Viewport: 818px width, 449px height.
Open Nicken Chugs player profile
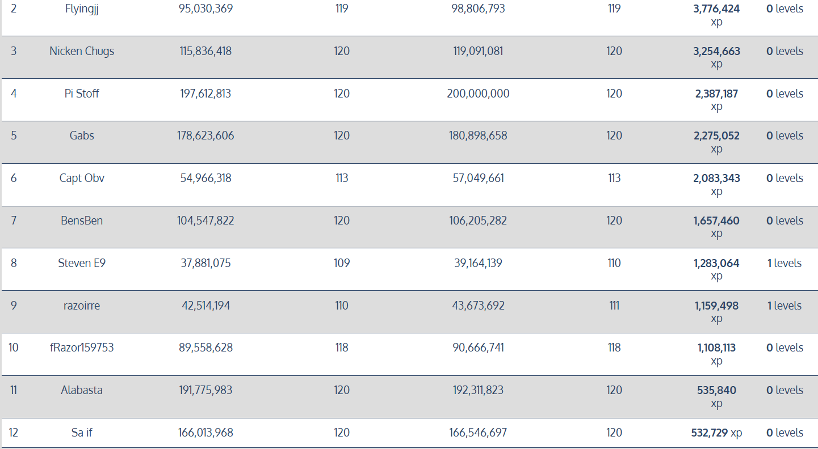click(82, 51)
